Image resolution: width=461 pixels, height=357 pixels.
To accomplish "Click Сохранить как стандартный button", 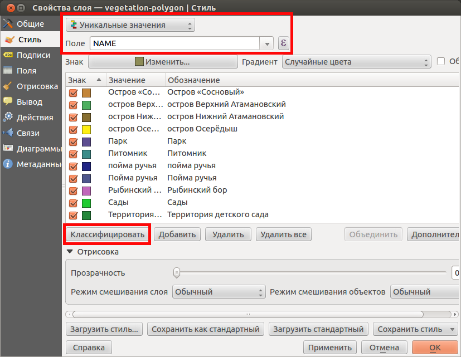I will click(x=206, y=329).
